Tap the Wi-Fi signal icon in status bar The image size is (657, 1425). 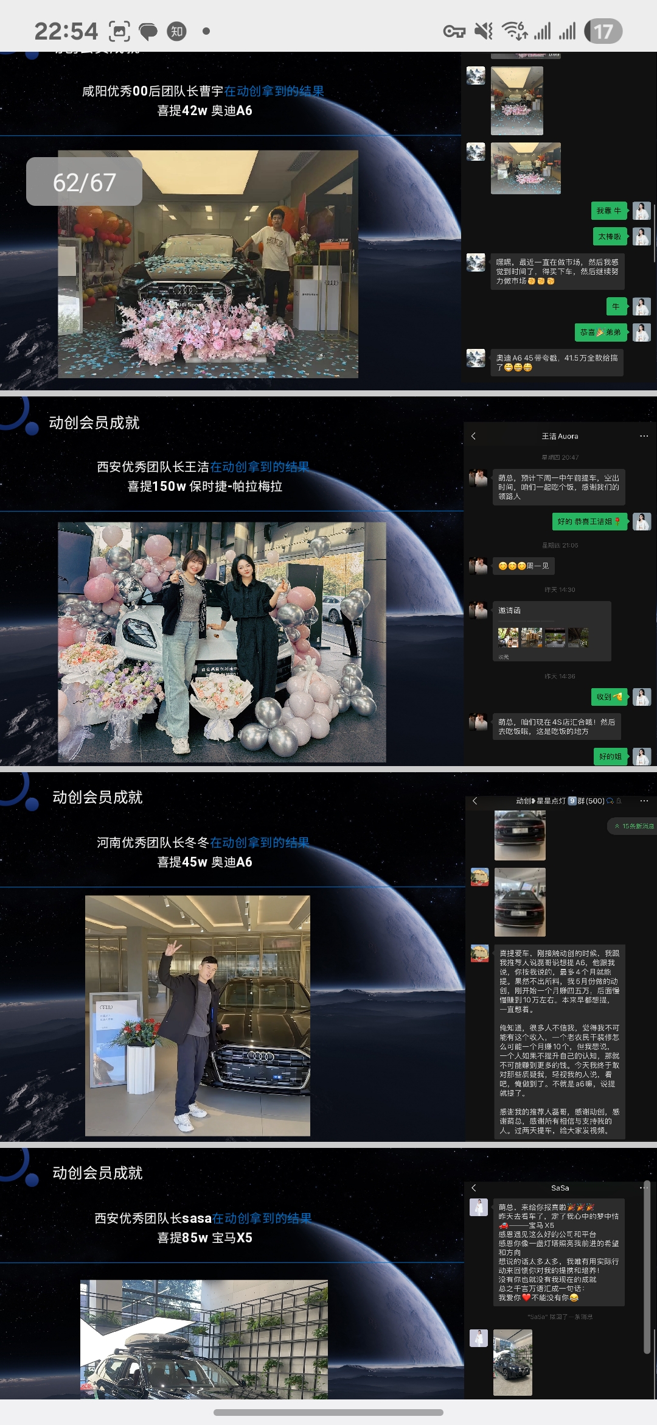click(514, 31)
